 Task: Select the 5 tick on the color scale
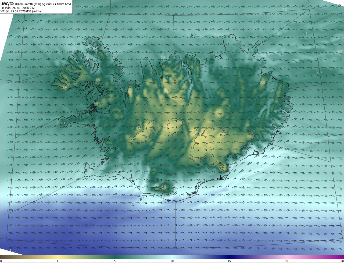pos(115,261)
